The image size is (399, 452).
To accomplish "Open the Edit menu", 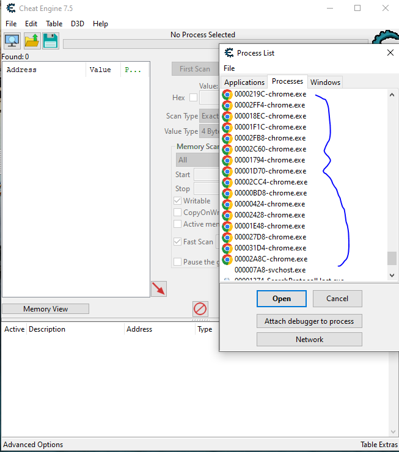I will [31, 24].
